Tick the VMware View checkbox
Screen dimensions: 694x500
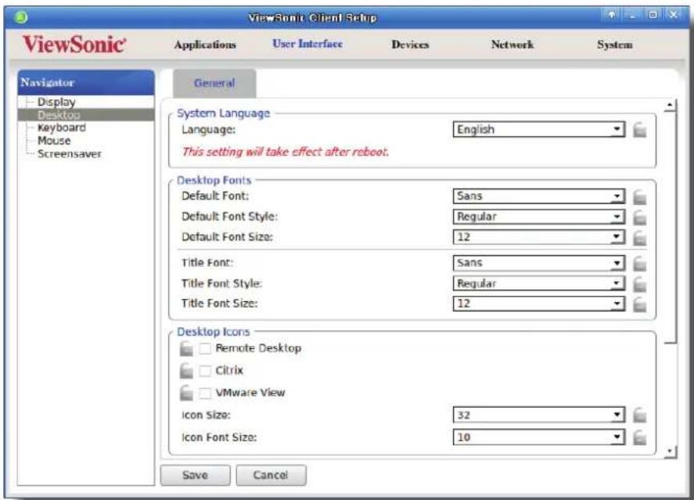tap(205, 393)
